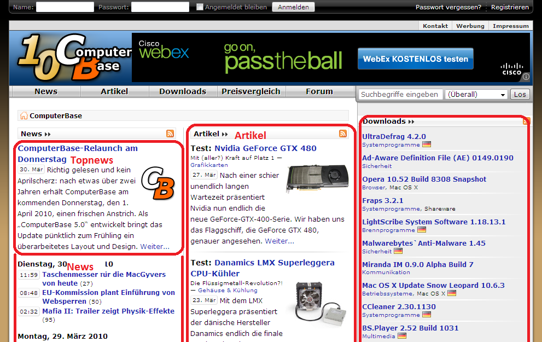
Task: Focus the Suchbegriffe eingeben search field
Action: coord(400,95)
